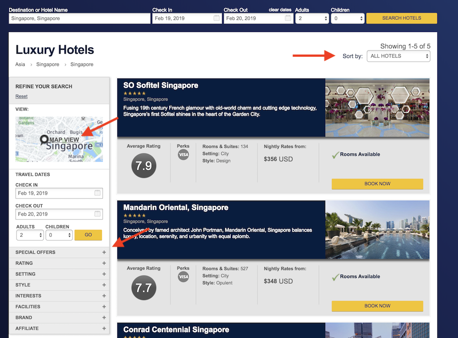Click the "Luxury Hotels" heading

point(55,50)
